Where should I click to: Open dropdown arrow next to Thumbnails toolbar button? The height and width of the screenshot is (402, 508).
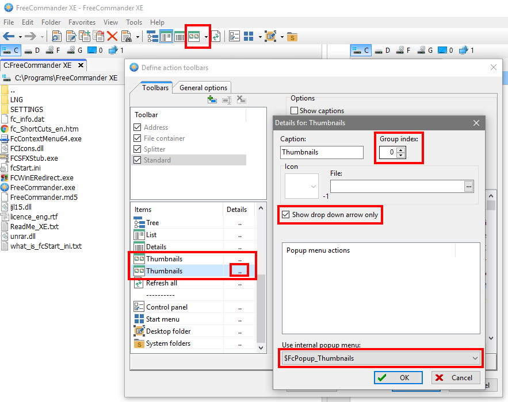[206, 37]
